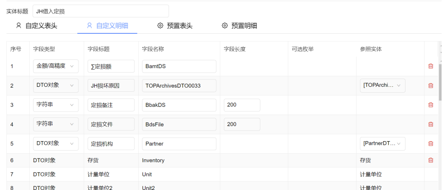This screenshot has width=442, height=190.
Task: Open the 预置表头 tab
Action: 175,26
